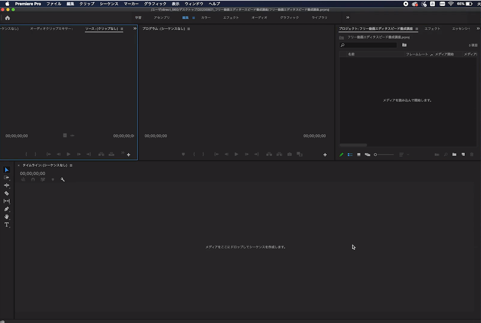The image size is (481, 323).
Task: Select the Ripple Edit tool
Action: click(x=7, y=186)
